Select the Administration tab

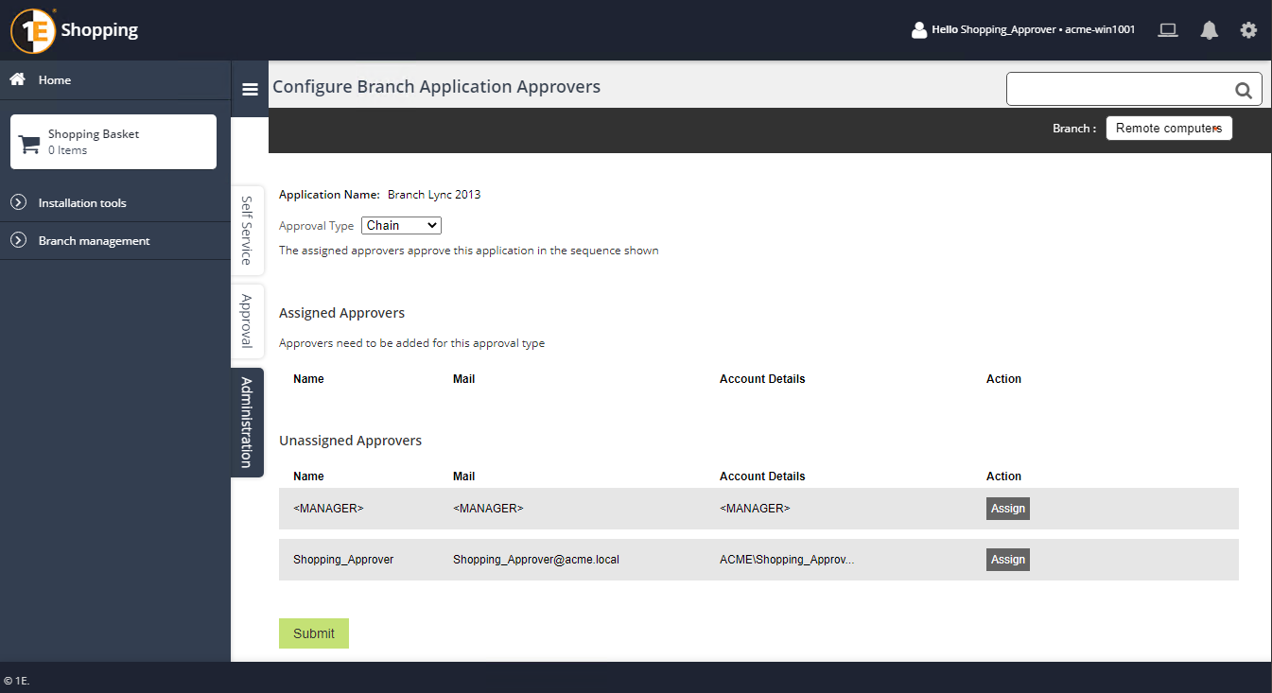coord(247,423)
